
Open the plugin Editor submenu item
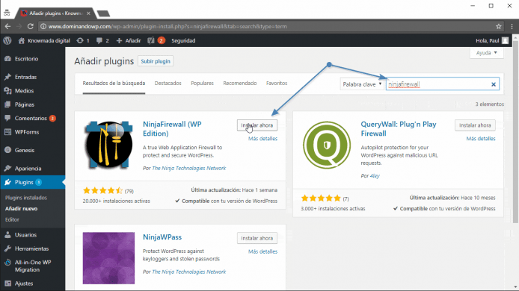point(12,219)
